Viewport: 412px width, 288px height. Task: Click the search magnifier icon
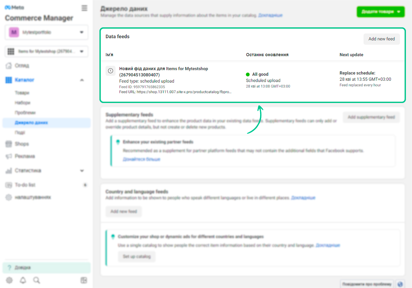37,281
